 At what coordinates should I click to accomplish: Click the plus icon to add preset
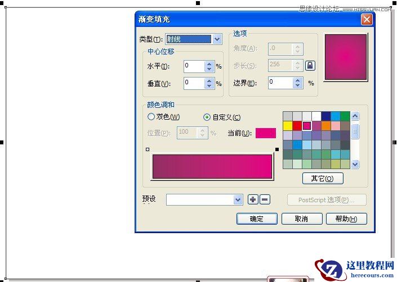pos(253,199)
